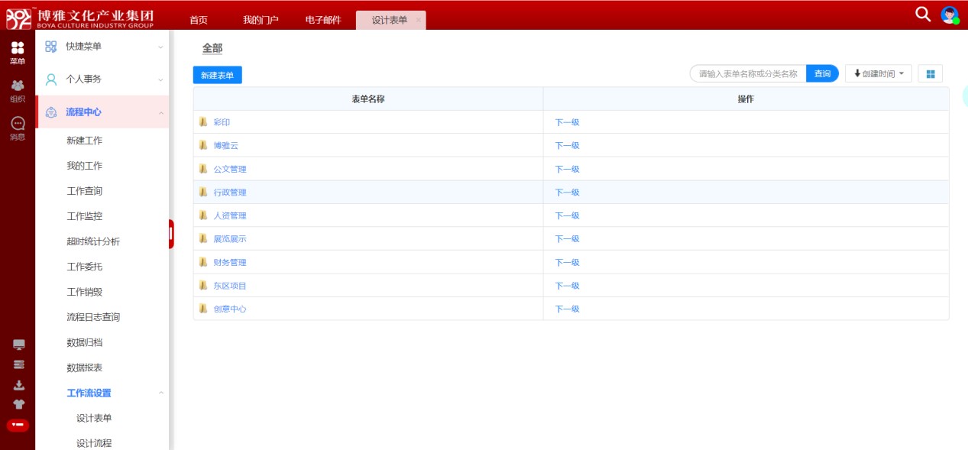
Task: Click 下一级 for 创意中心 row
Action: [x=567, y=309]
